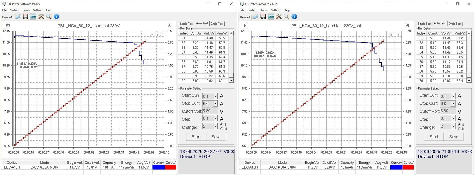Open hammer and wrench tools icon in left window
475x175 pixels.
pyautogui.click(x=41, y=17)
